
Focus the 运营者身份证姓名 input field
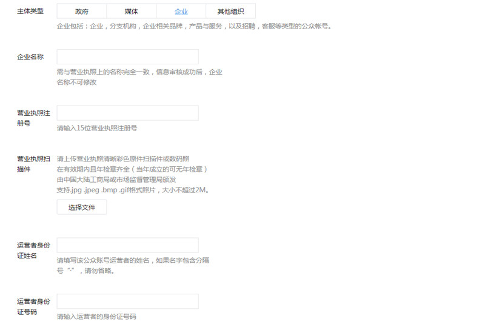coord(127,245)
